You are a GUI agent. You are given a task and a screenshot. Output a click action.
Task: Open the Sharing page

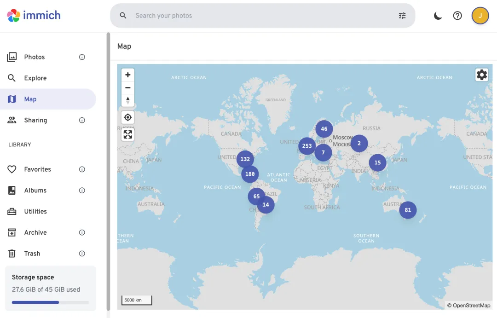35,120
